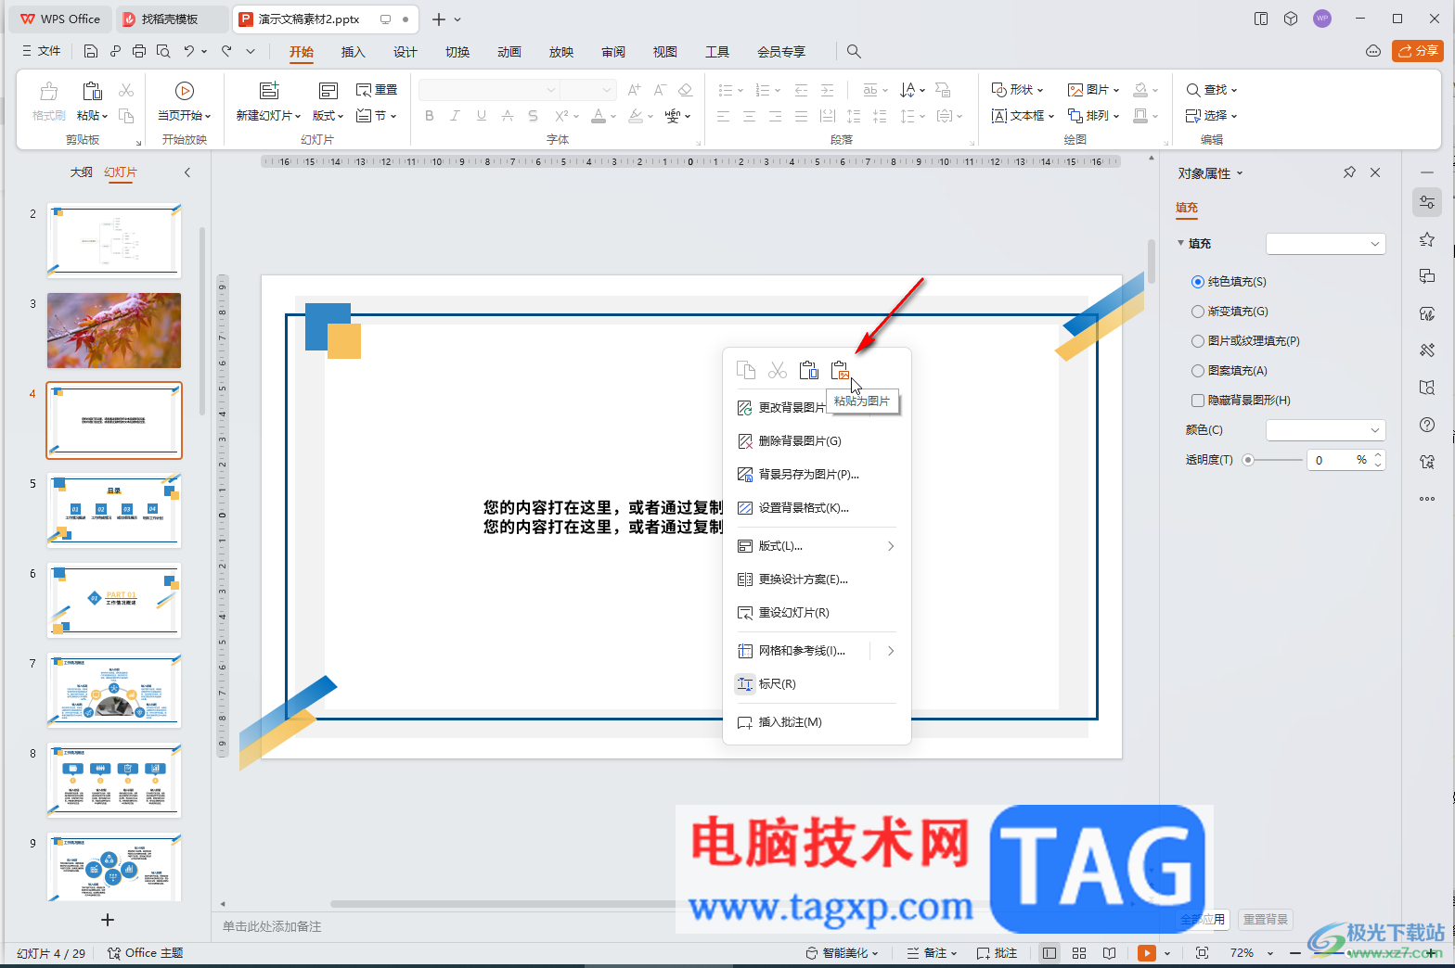This screenshot has width=1455, height=968.
Task: Open the properties settings sidebar icon
Action: point(1427,202)
